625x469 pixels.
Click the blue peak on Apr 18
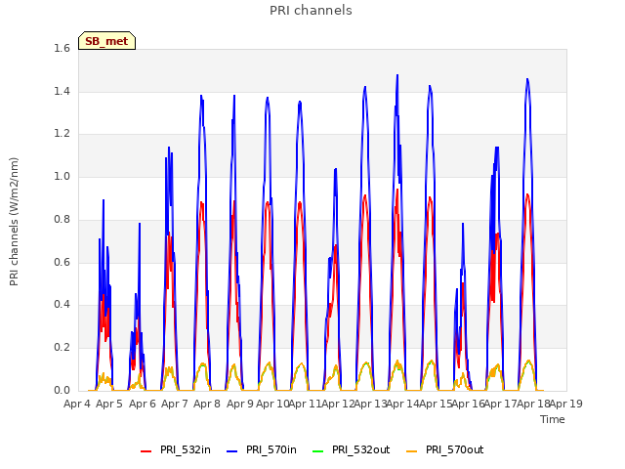(527, 80)
